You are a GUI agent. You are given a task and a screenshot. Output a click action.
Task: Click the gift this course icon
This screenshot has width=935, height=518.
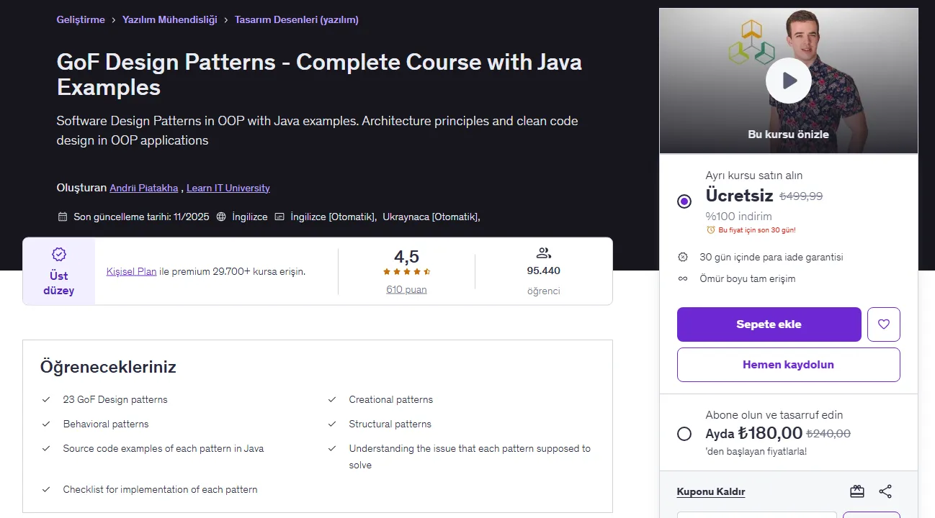pos(857,491)
